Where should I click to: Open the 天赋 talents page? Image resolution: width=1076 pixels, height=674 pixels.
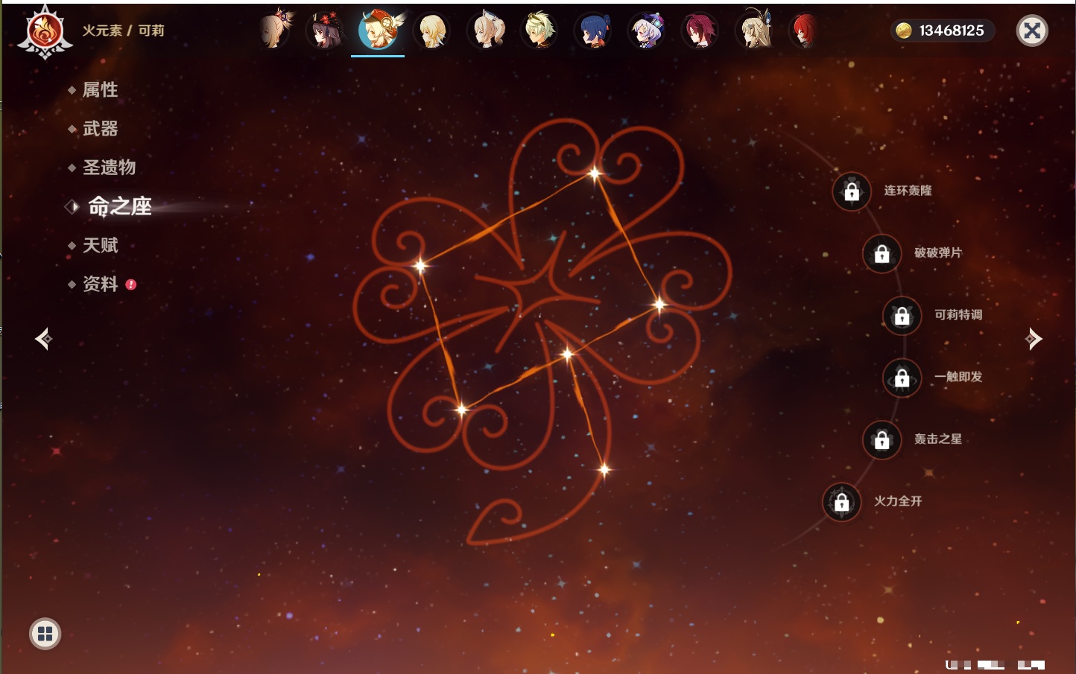coord(100,245)
